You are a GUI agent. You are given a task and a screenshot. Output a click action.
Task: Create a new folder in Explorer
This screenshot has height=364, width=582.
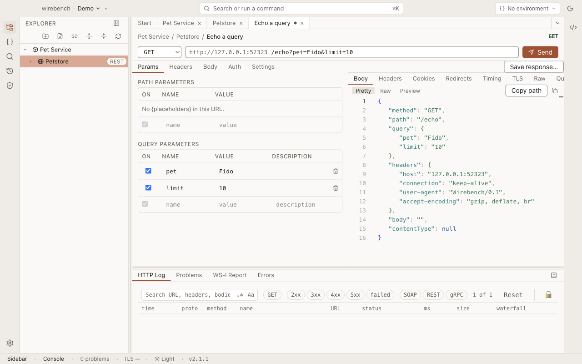[x=45, y=36]
